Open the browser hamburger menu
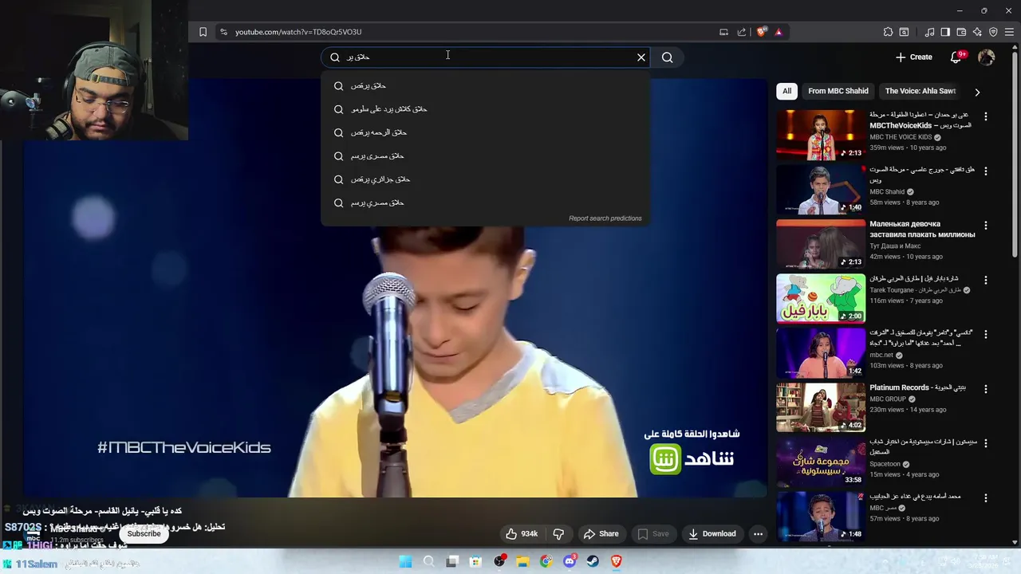Image resolution: width=1021 pixels, height=574 pixels. coord(1009,32)
